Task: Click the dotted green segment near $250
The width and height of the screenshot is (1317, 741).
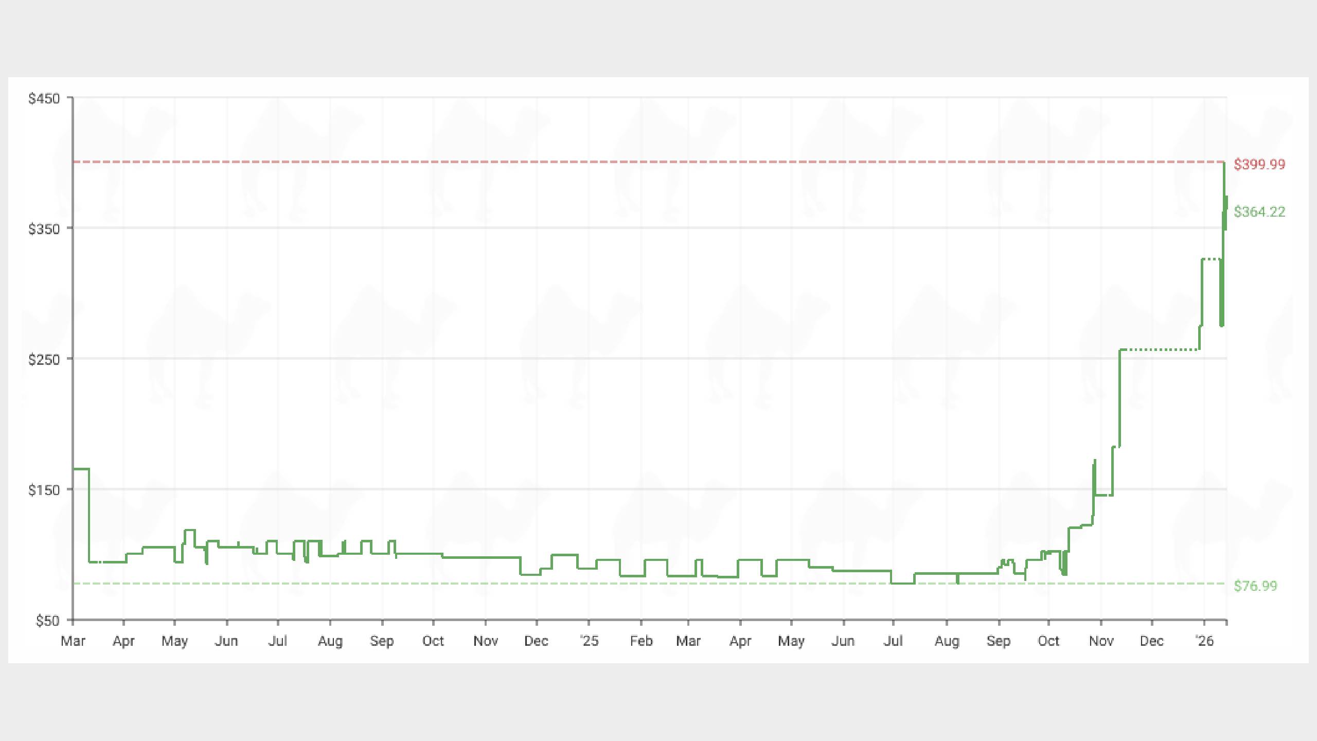Action: (1160, 349)
